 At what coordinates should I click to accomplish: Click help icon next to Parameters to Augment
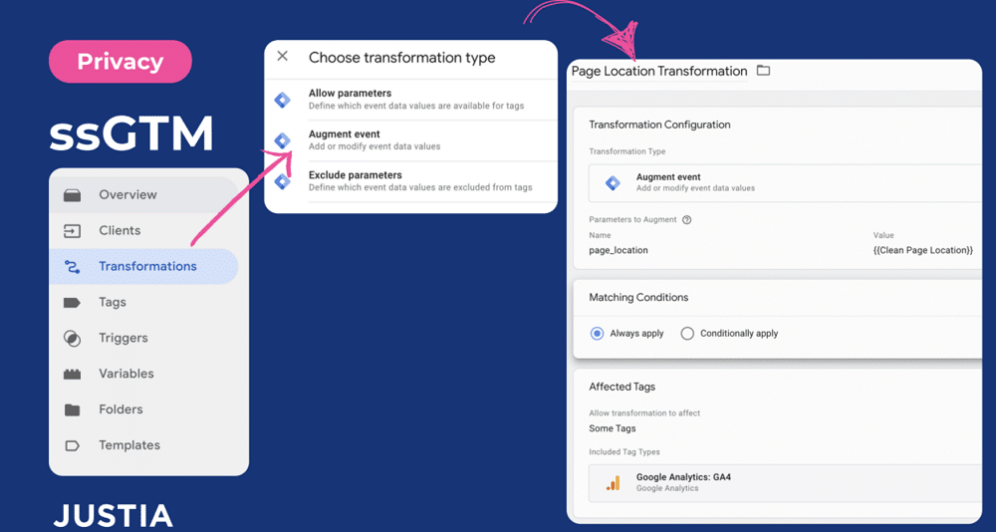click(x=686, y=220)
